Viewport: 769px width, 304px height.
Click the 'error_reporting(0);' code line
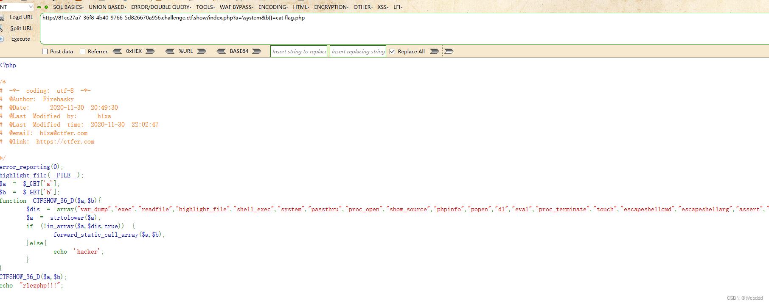(31, 167)
